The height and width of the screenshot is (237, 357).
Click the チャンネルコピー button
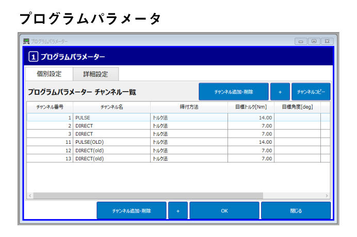(311, 92)
